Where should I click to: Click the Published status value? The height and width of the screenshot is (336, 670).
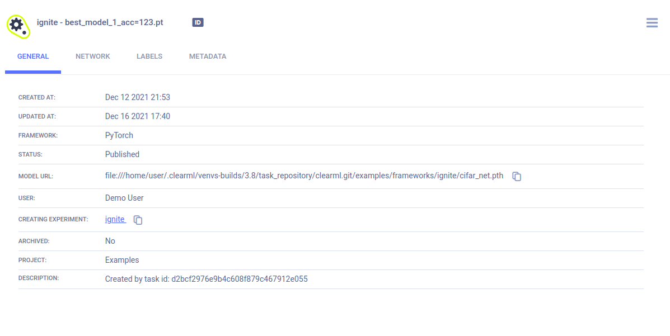122,154
